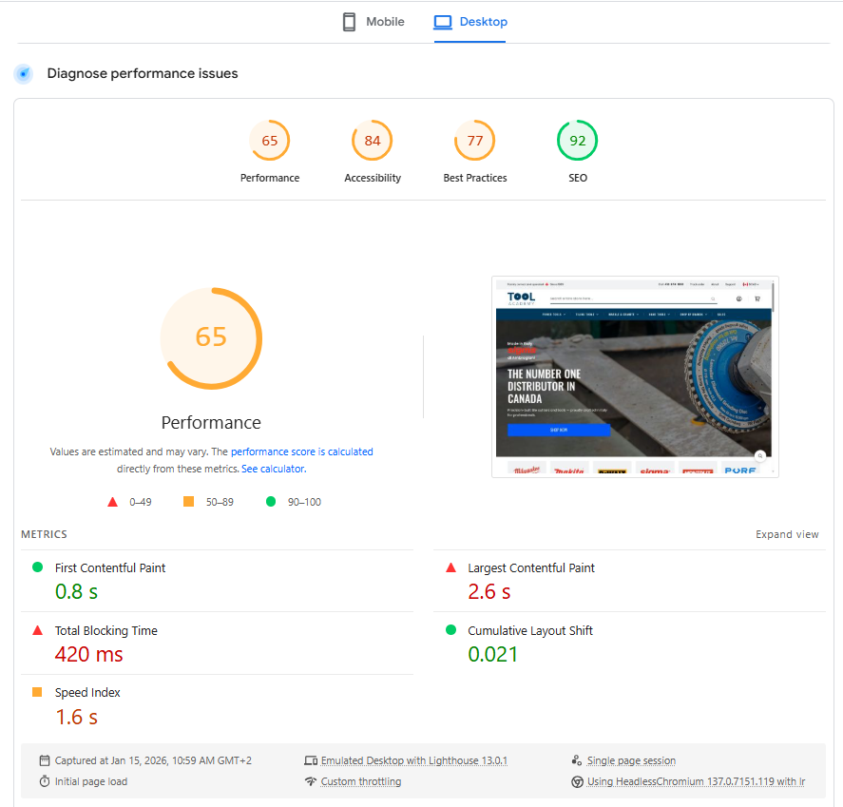
Task: Open 'Using HeadlessChromium 137.0.7151.119' details
Action: pos(696,781)
